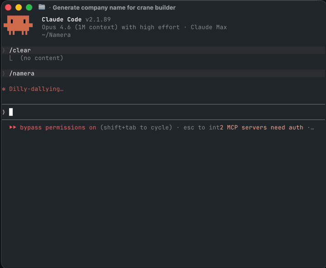Toggle bypass permissions on indicator
The height and width of the screenshot is (268, 326).
click(x=58, y=128)
